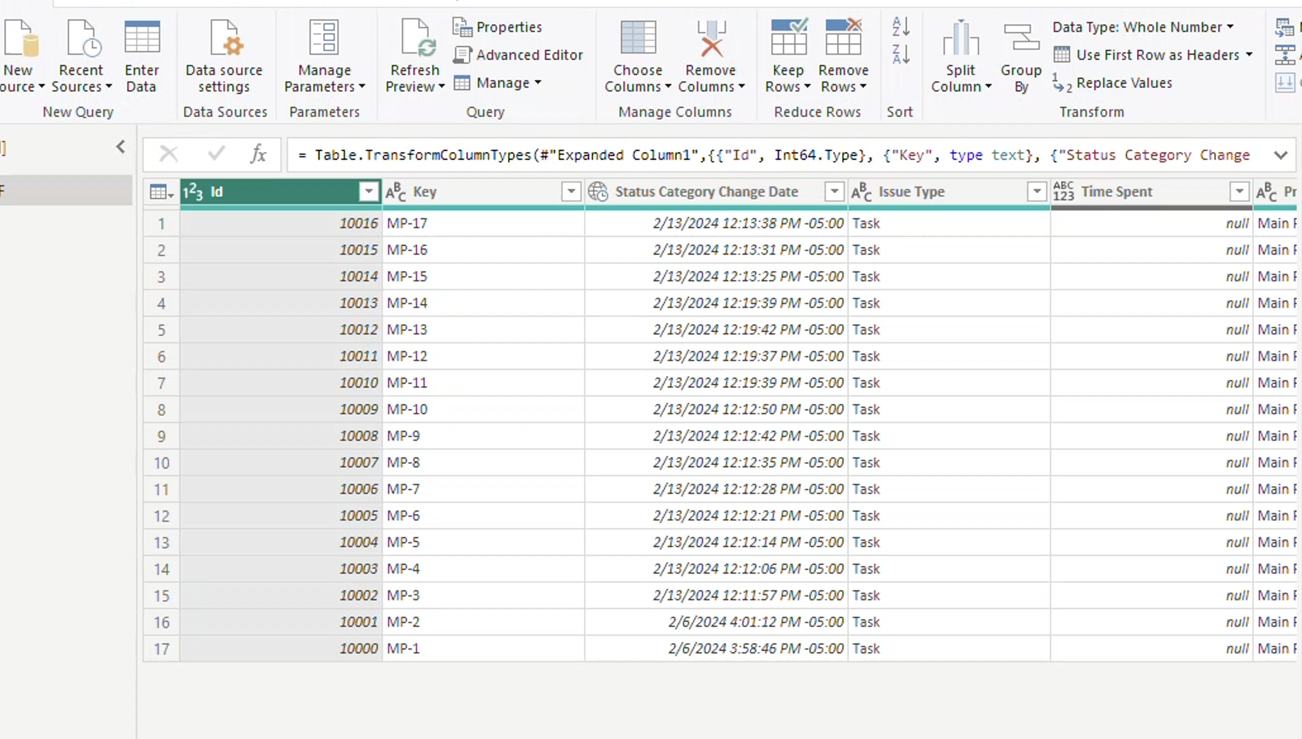Select cell with Id 10003
Image resolution: width=1302 pixels, height=739 pixels.
click(281, 569)
